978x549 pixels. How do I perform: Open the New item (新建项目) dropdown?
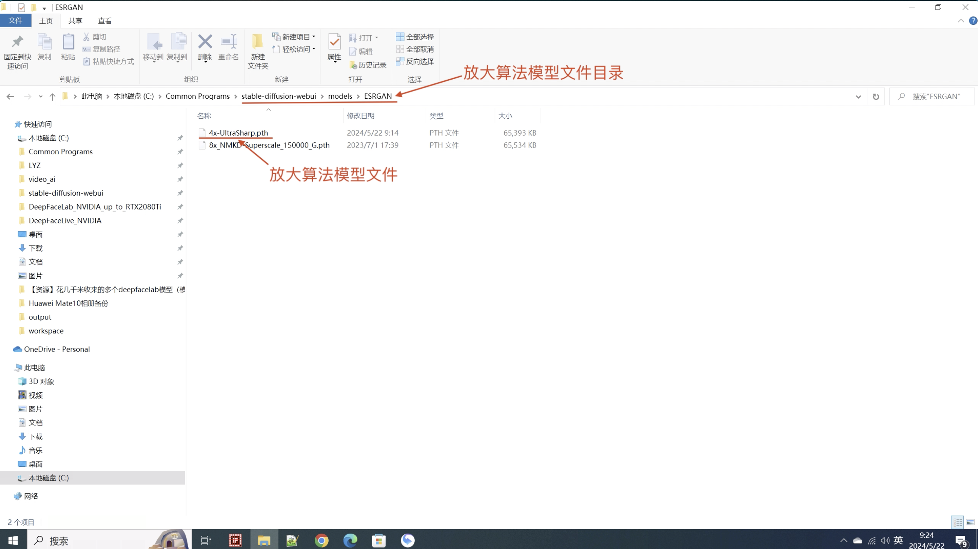[294, 37]
